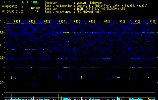Click time marker 0130

pyautogui.click(x=152, y=21)
